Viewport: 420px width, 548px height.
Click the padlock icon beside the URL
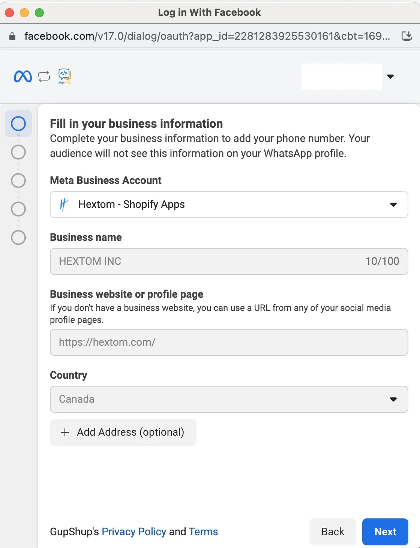click(x=12, y=36)
